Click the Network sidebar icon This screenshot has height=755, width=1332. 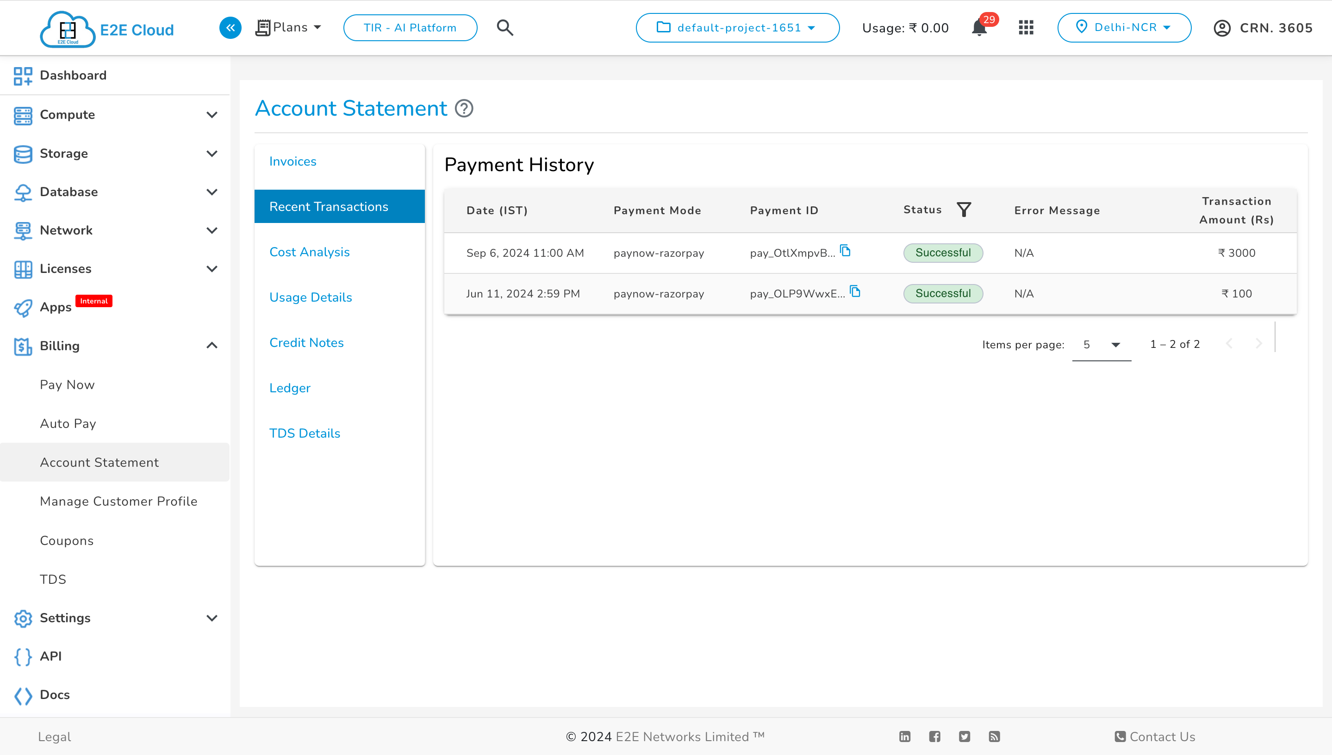(23, 231)
